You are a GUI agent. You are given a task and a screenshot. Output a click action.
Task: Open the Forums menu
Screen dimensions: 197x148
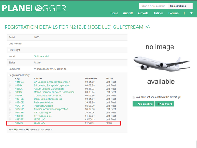pos(173,13)
